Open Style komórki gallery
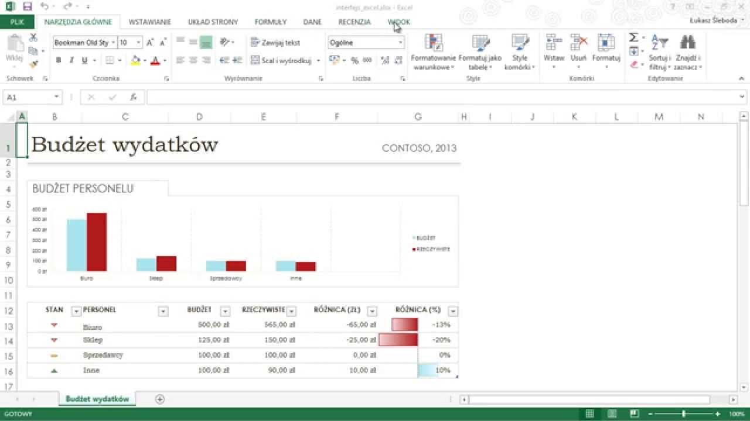 pos(520,51)
